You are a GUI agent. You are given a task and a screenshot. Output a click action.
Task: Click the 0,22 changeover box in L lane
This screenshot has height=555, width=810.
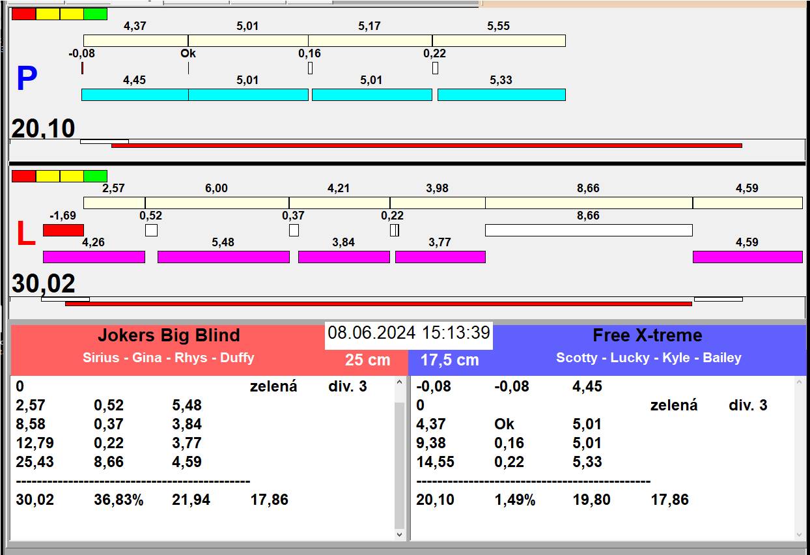point(395,230)
